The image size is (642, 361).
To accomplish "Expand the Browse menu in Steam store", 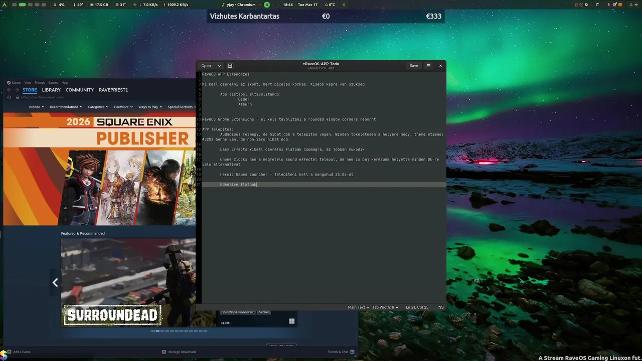I will 37,107.
